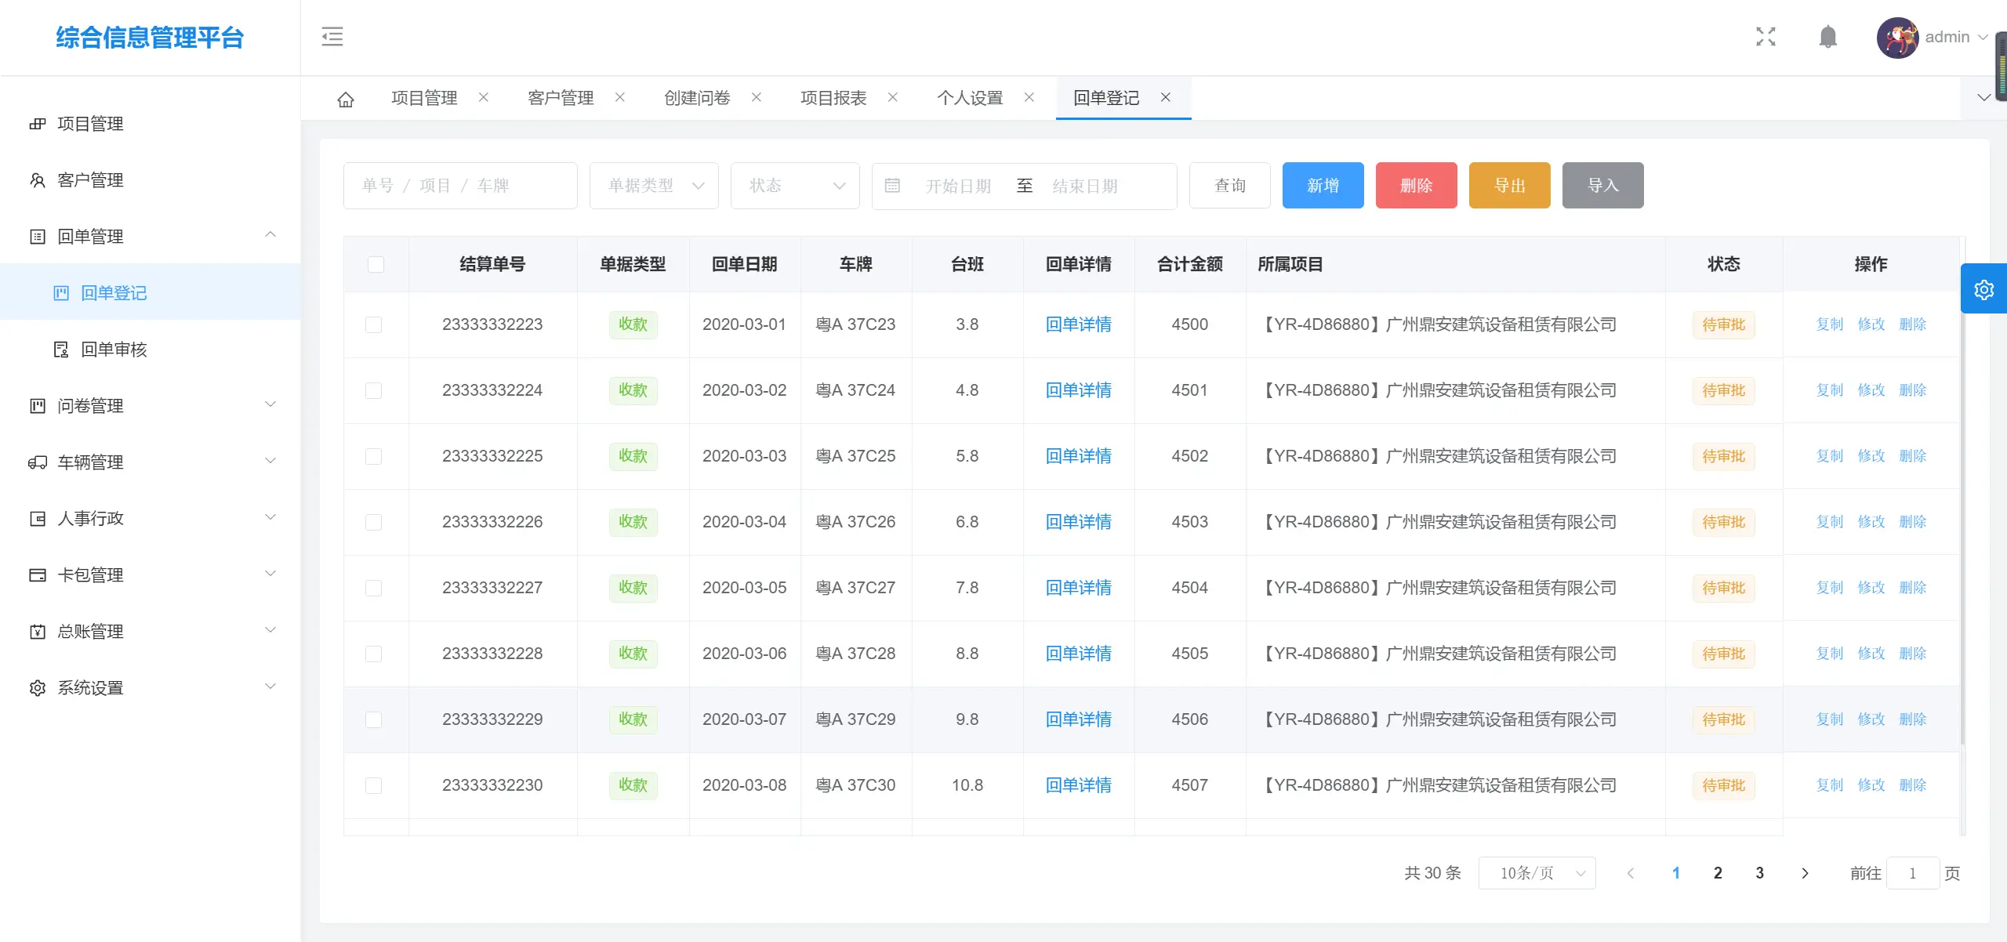The width and height of the screenshot is (2007, 942).
Task: Open the start date calendar picker
Action: click(x=957, y=186)
